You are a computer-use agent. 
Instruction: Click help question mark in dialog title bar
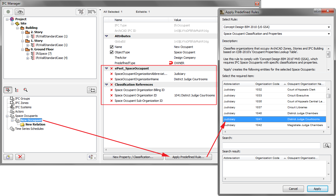coord(317,11)
